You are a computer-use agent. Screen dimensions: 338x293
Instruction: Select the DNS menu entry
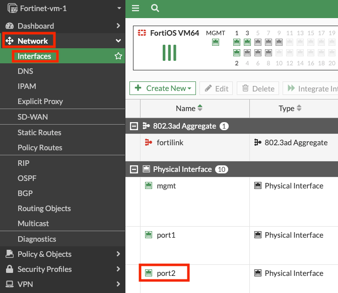tap(25, 71)
